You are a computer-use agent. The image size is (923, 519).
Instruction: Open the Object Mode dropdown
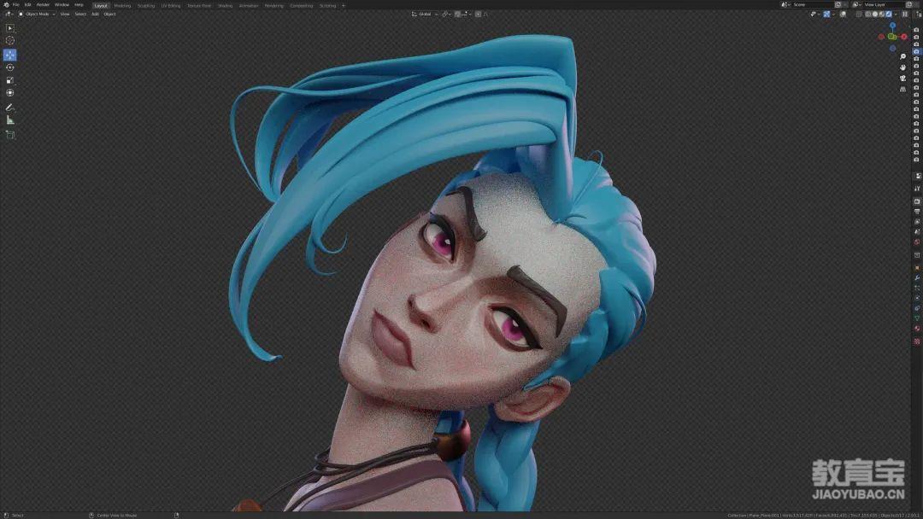(x=37, y=15)
